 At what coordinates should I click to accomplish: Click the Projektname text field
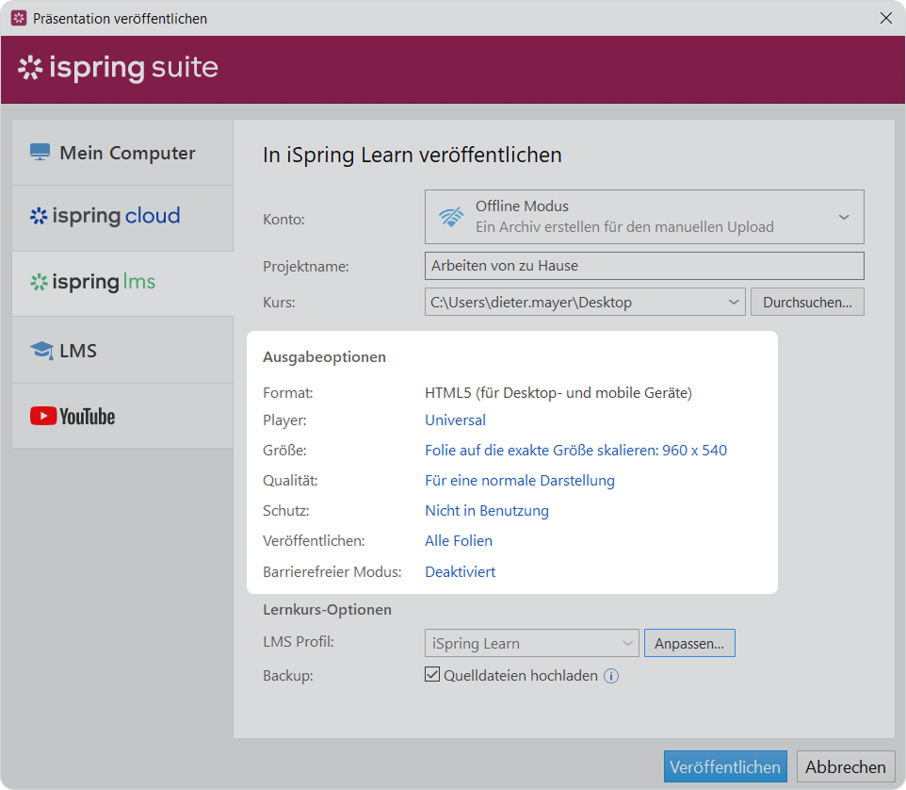643,266
